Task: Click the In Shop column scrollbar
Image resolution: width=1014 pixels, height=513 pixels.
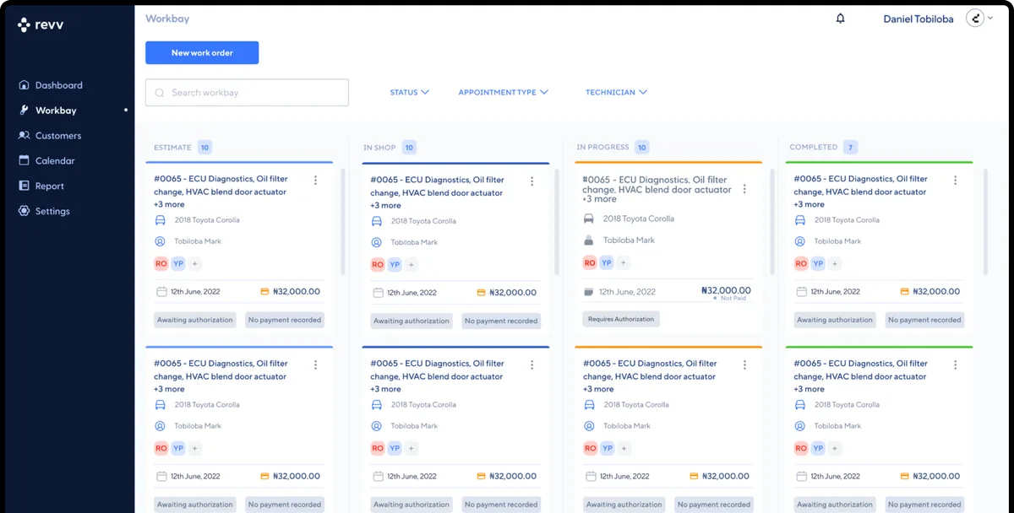Action: point(557,221)
